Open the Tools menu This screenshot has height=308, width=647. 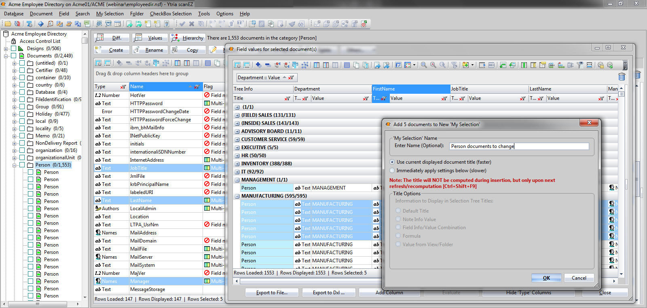(x=204, y=14)
